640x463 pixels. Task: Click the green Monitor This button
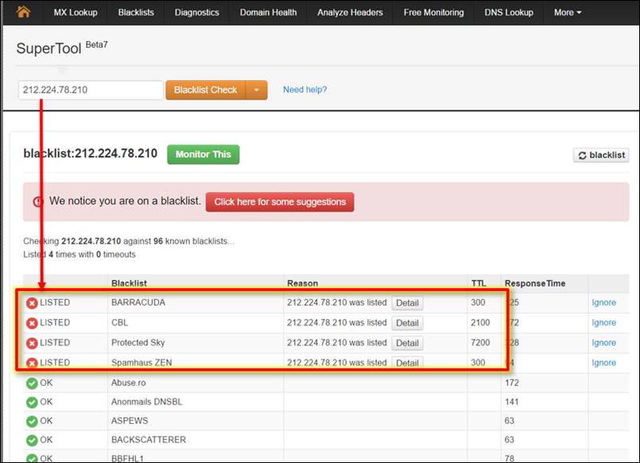(203, 154)
